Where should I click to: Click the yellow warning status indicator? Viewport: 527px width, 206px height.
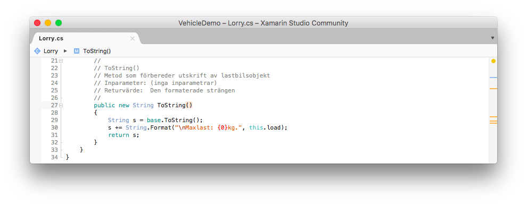click(493, 61)
